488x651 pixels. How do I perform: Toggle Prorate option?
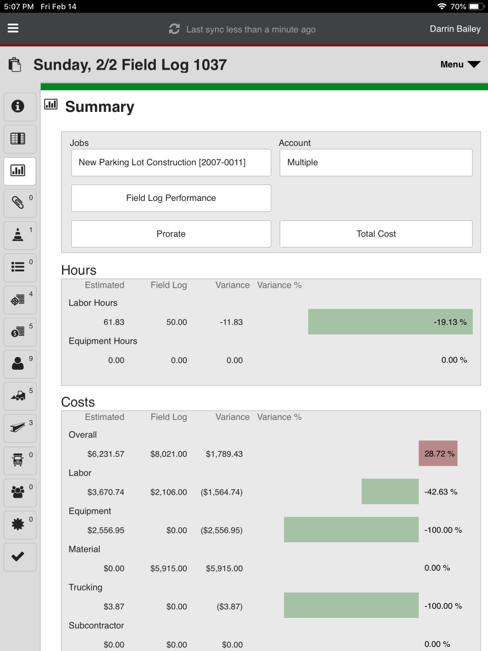(x=171, y=233)
